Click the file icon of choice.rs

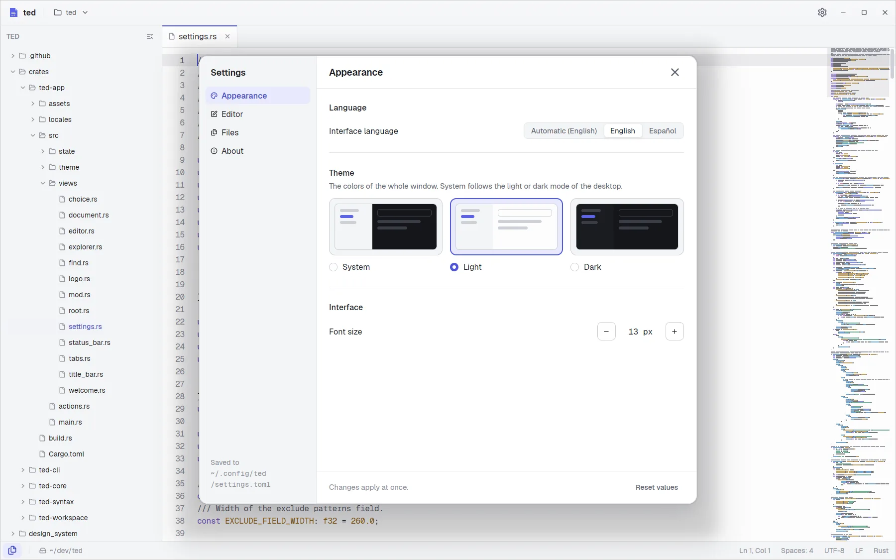62,199
